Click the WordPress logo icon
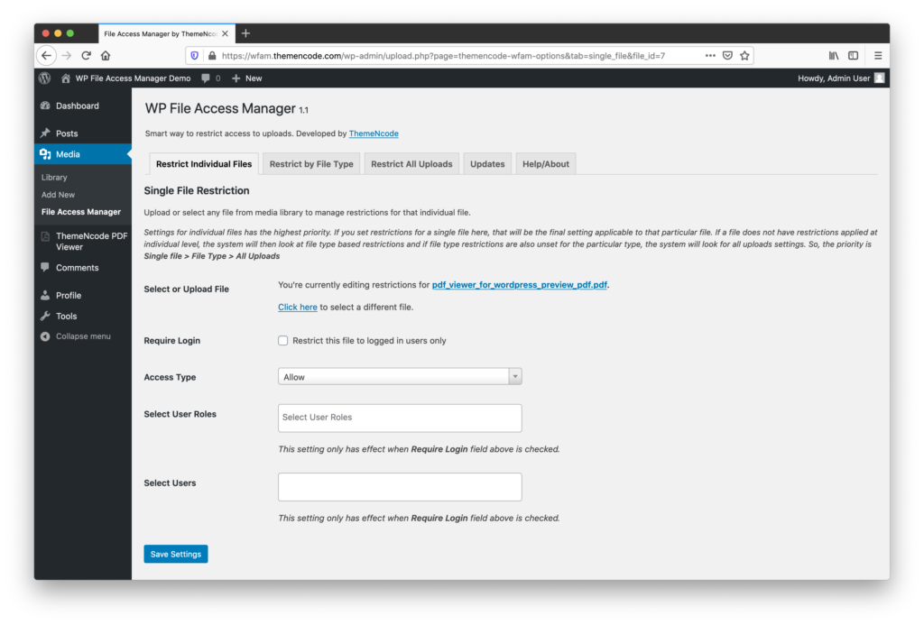Image resolution: width=924 pixels, height=625 pixels. pyautogui.click(x=45, y=78)
